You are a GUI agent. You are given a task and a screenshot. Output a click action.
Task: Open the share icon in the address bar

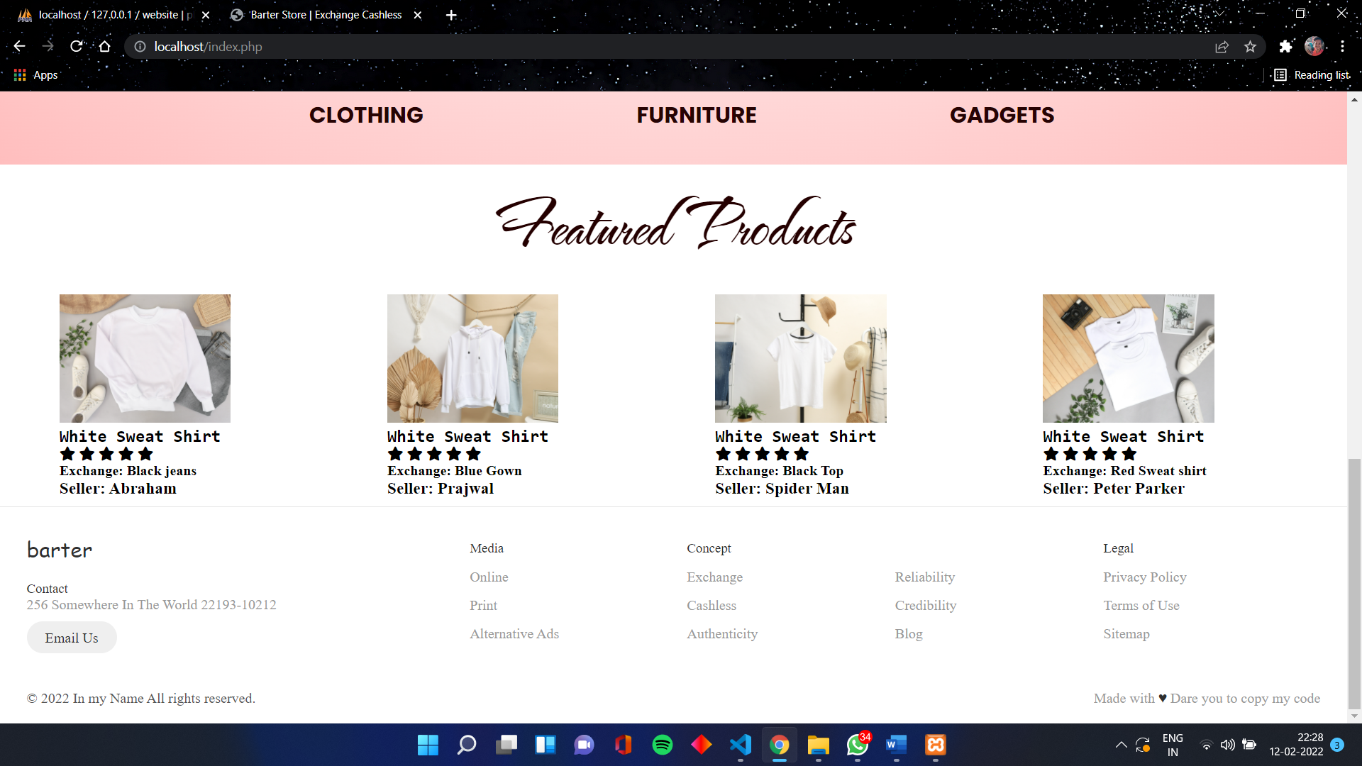1222,47
